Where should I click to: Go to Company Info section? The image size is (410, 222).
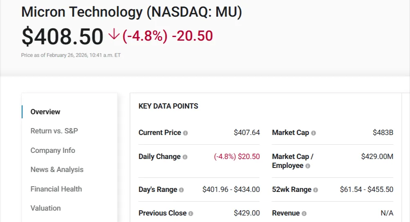pos(53,150)
